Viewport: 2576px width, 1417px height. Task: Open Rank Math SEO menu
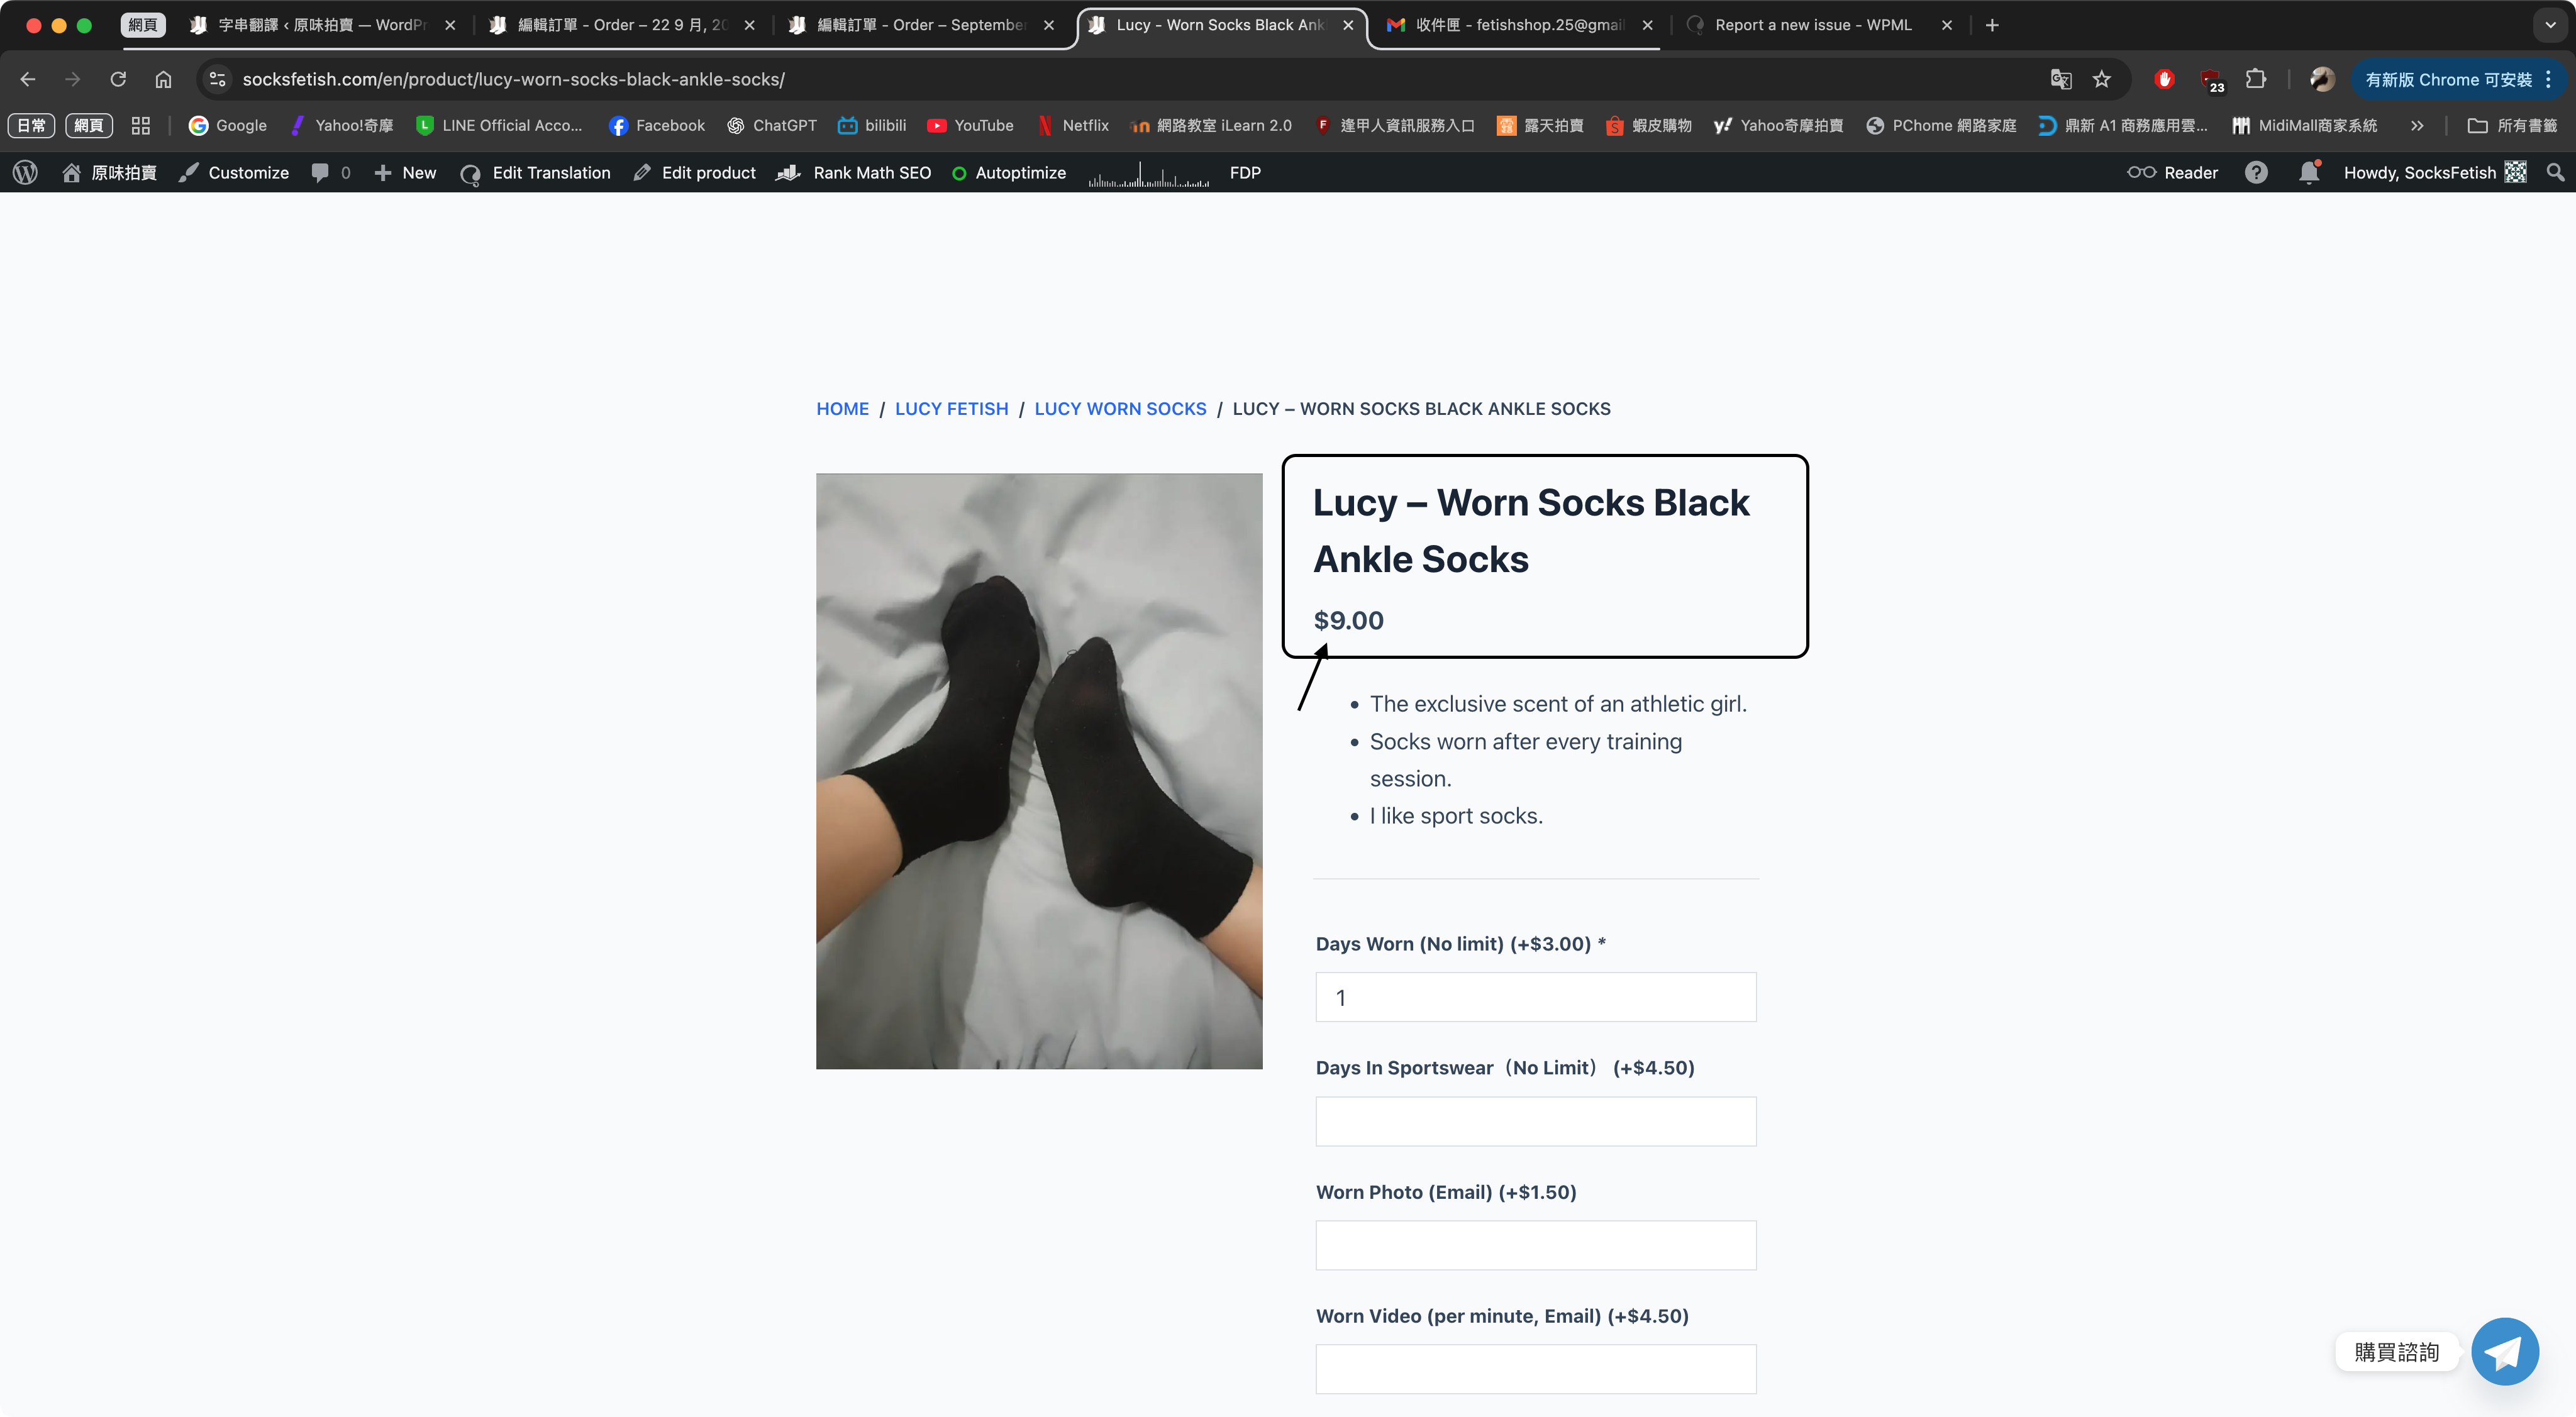coord(855,173)
